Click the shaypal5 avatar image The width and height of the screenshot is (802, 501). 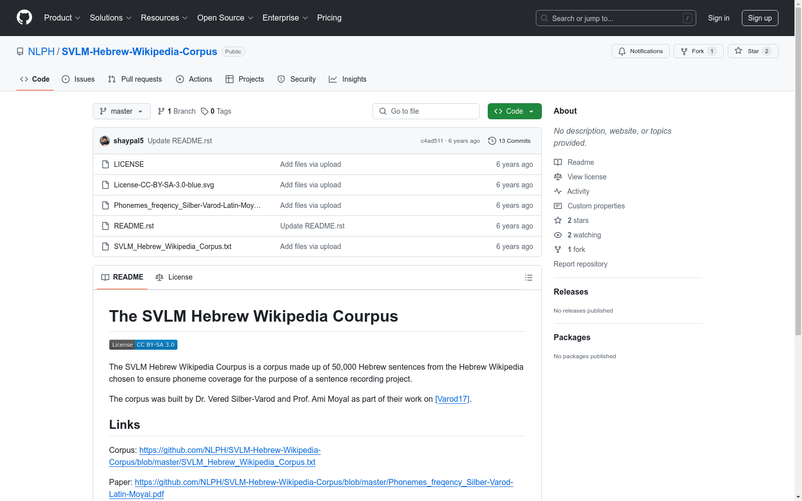(x=105, y=141)
